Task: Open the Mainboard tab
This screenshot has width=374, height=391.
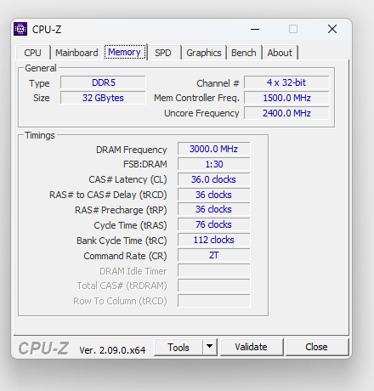Action: 76,53
